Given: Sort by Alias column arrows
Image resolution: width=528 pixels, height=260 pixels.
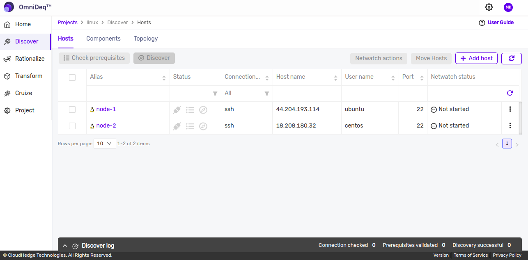Looking at the screenshot, I should [x=164, y=78].
